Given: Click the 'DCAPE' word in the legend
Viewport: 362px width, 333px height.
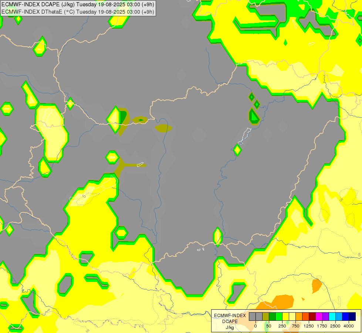Looking at the screenshot, I should tap(230, 322).
